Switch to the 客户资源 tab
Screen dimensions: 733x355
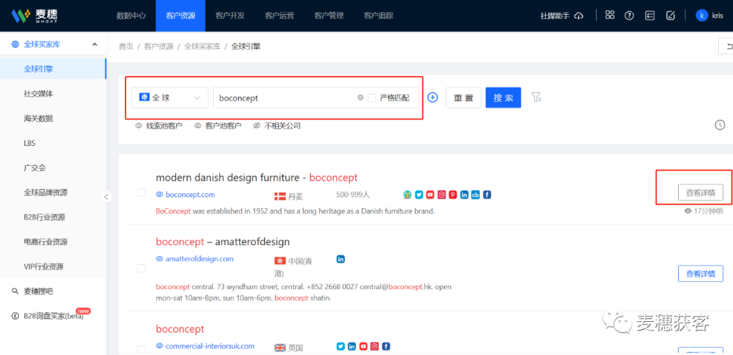pos(181,16)
